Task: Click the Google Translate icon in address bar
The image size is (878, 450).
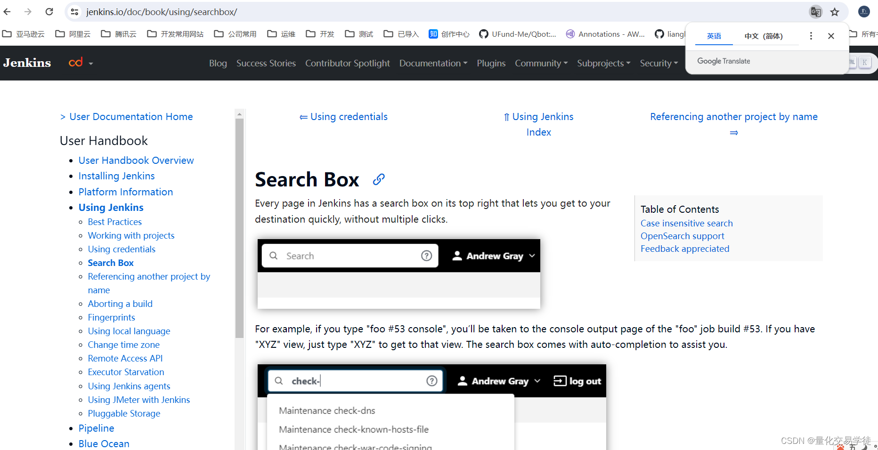Action: [815, 12]
